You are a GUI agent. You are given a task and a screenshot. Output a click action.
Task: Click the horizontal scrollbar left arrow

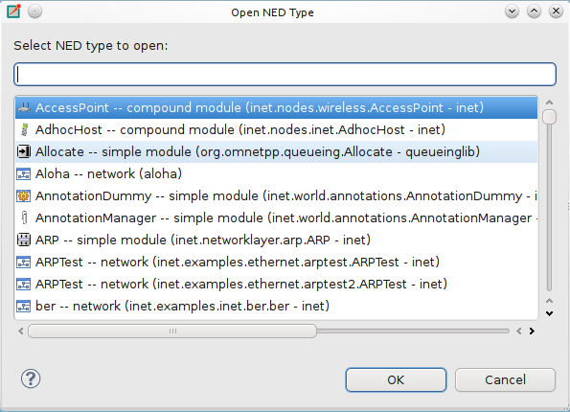(x=21, y=331)
